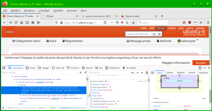Collapse the inspector sidebar pane toggle icon
Screen dimensions: 212x111
(x=152, y=73)
